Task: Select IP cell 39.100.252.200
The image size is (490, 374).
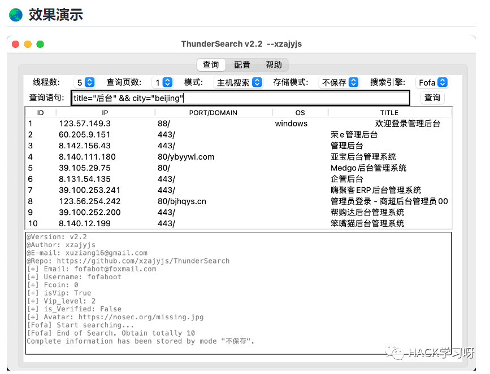Action: (90, 213)
